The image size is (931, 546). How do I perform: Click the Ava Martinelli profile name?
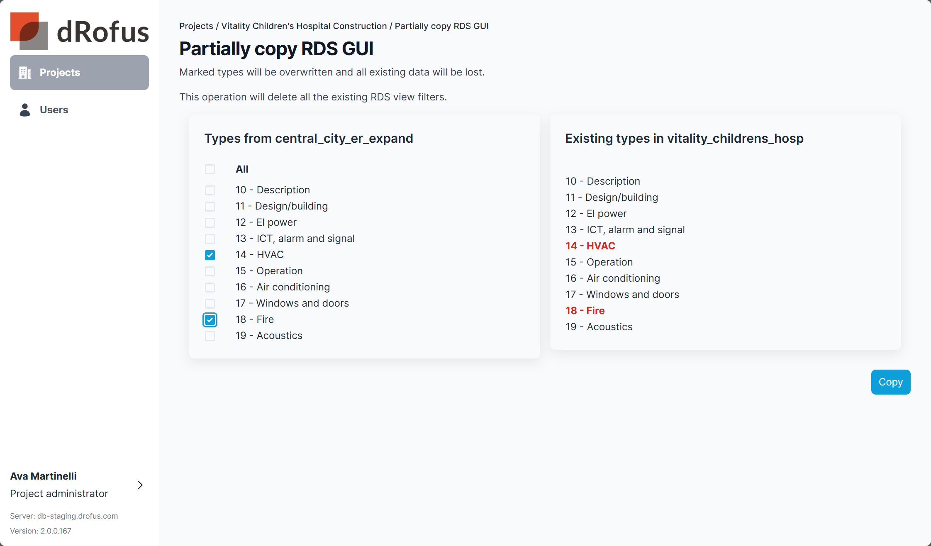(44, 476)
